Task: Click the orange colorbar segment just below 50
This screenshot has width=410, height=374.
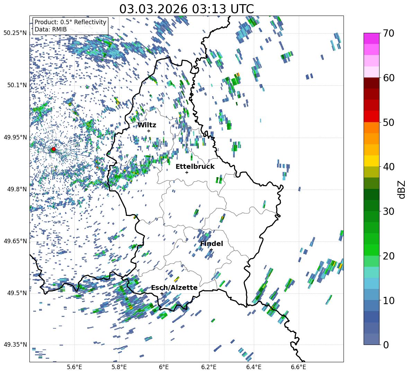Action: tap(372, 127)
